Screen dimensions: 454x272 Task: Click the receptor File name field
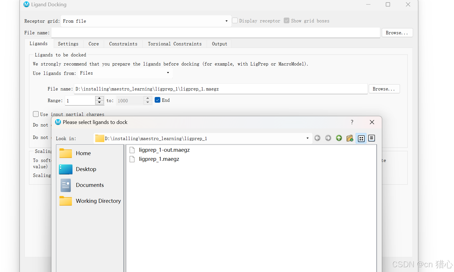click(215, 33)
